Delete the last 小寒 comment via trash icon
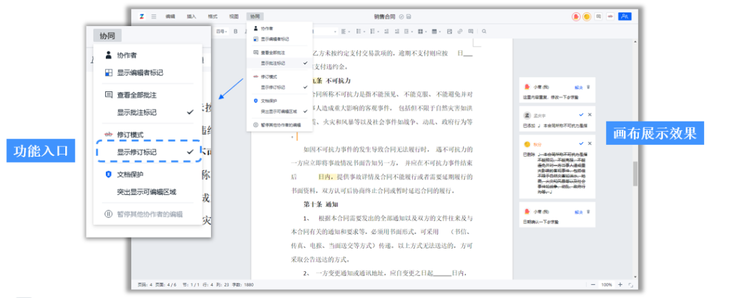Screen dimensions: 742x298 (x=589, y=211)
